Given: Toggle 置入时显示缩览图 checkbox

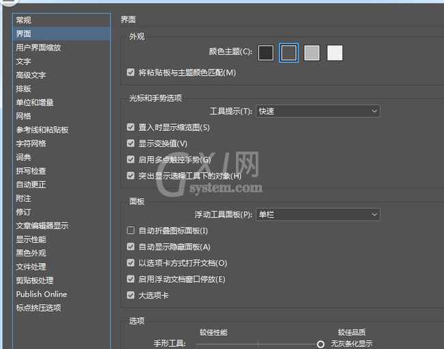Looking at the screenshot, I should click(130, 127).
